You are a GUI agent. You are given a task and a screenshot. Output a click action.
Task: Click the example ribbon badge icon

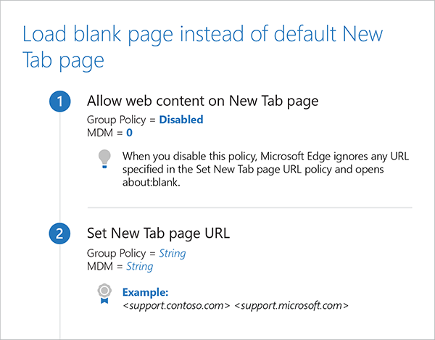point(105,292)
